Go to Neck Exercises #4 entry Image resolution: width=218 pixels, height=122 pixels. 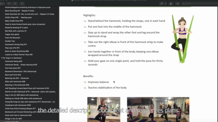(30, 14)
